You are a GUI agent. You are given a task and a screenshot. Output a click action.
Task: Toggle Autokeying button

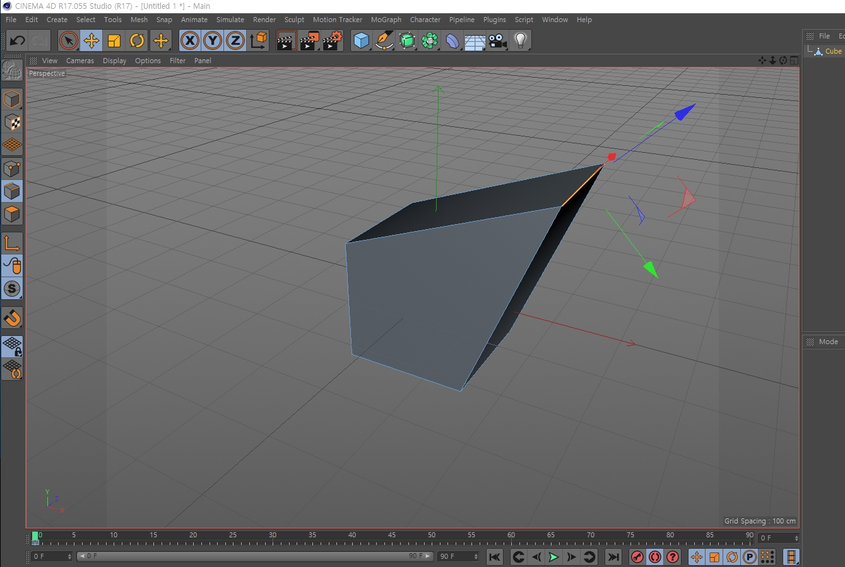coord(655,557)
